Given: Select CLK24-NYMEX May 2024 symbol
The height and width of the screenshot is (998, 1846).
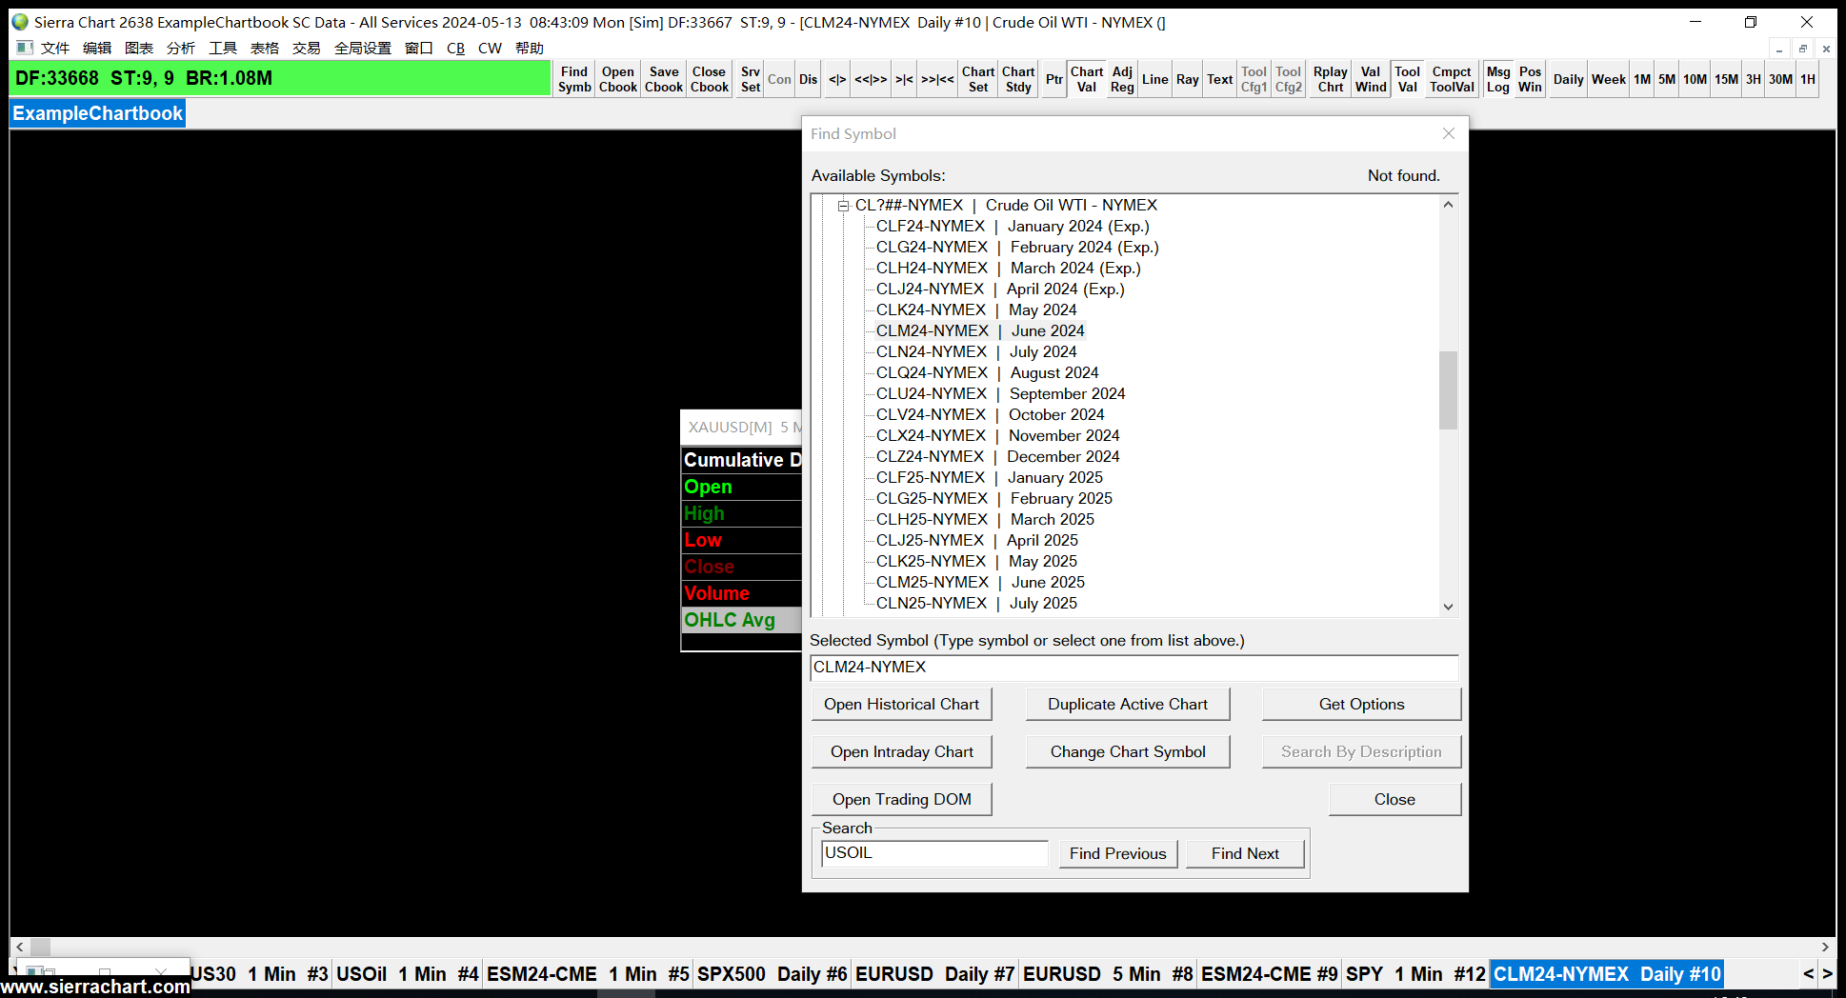Looking at the screenshot, I should click(976, 310).
